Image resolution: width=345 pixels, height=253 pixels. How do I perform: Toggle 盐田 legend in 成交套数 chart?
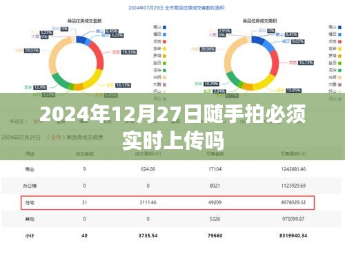(x=159, y=63)
